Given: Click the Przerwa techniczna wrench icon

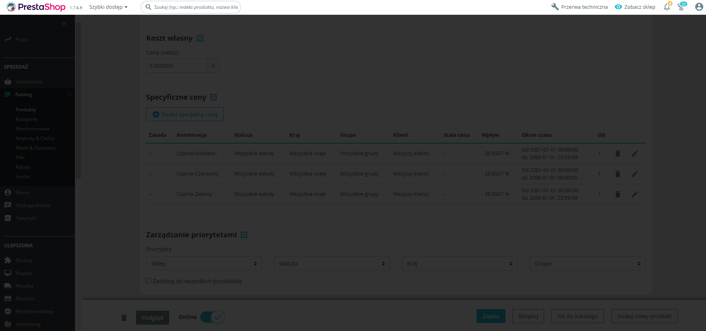Looking at the screenshot, I should click(x=555, y=7).
